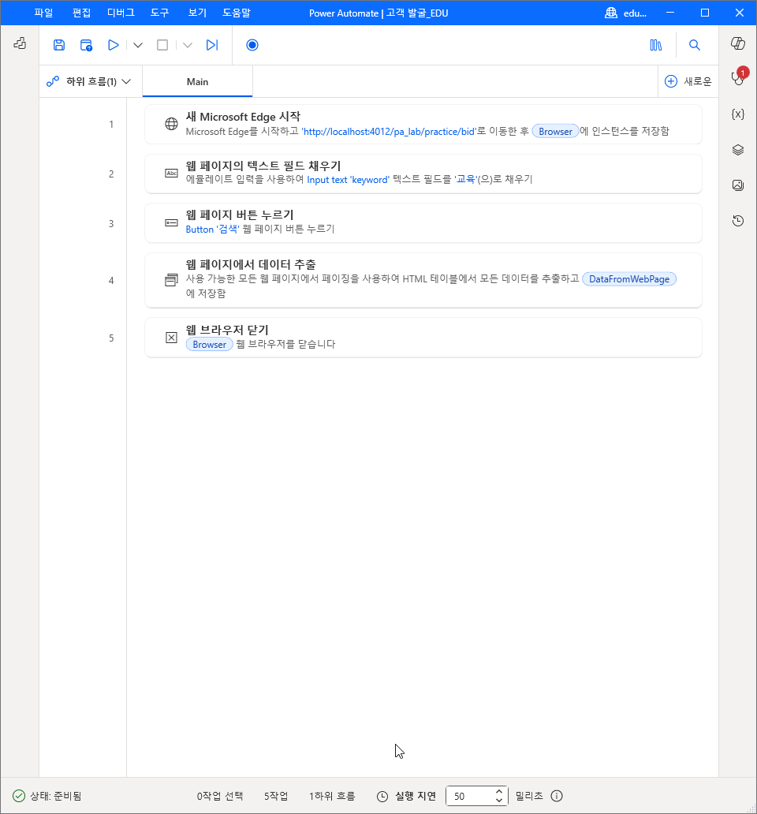Click line number 3 in the gutter
The image size is (757, 814).
[111, 224]
